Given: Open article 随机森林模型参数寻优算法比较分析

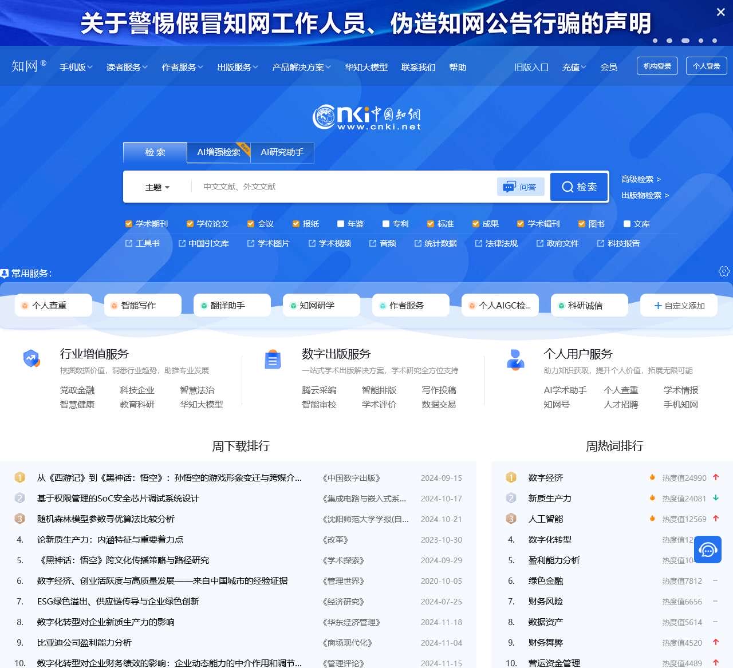Looking at the screenshot, I should (106, 519).
